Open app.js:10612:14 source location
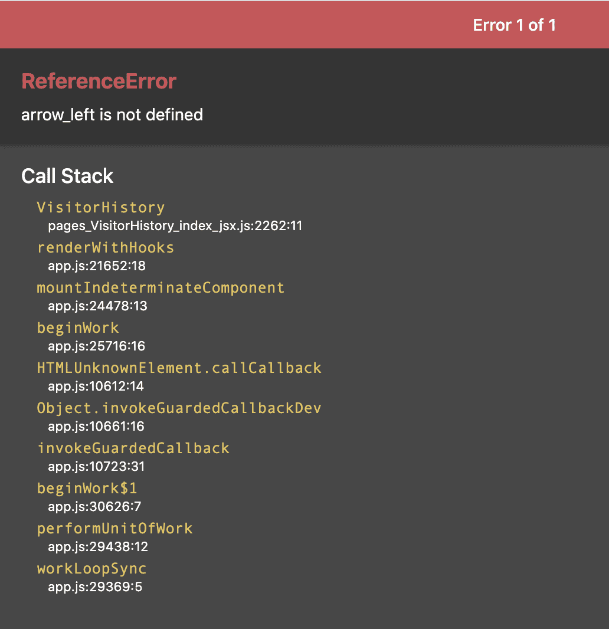This screenshot has width=609, height=629. (96, 386)
